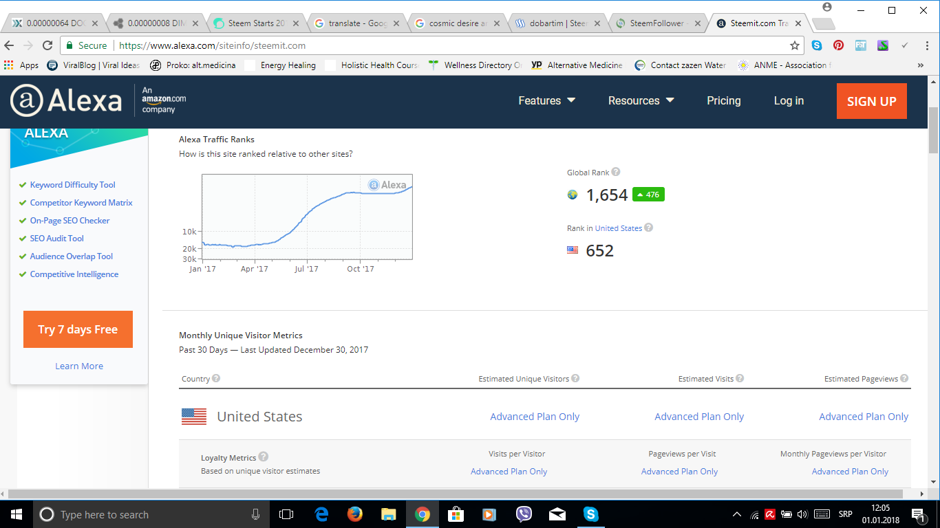This screenshot has width=940, height=528.
Task: Click the help icon next to Rank in United States
Action: [648, 228]
